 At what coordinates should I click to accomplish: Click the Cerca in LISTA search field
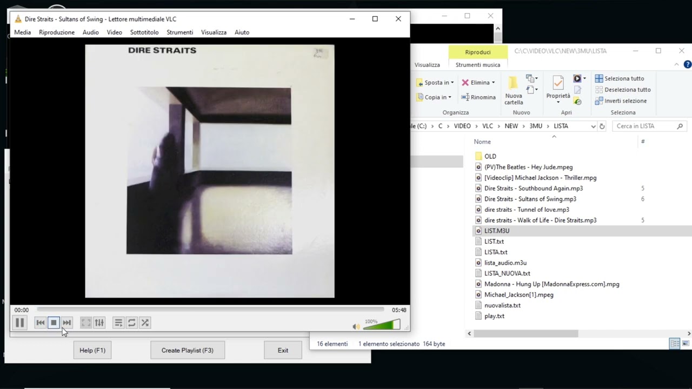click(649, 126)
